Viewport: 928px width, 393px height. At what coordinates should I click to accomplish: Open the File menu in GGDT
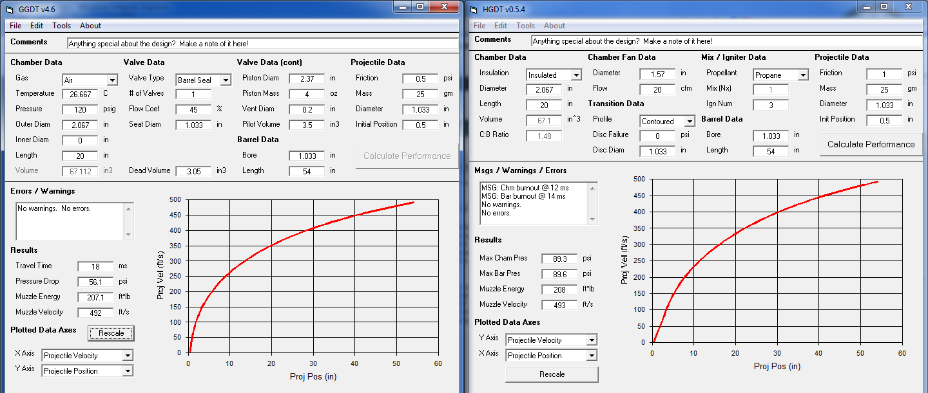pyautogui.click(x=15, y=26)
